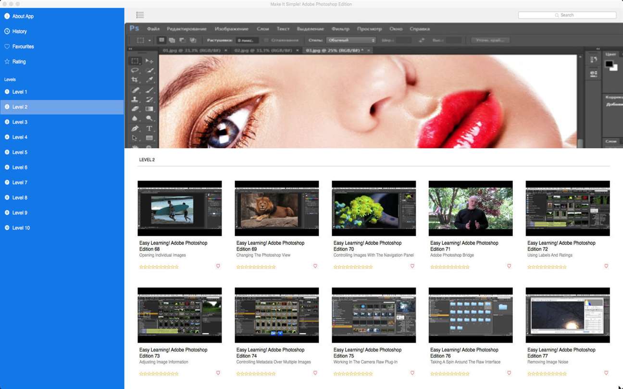
Task: Rate Edition 69 using its star row
Action: [x=256, y=267]
